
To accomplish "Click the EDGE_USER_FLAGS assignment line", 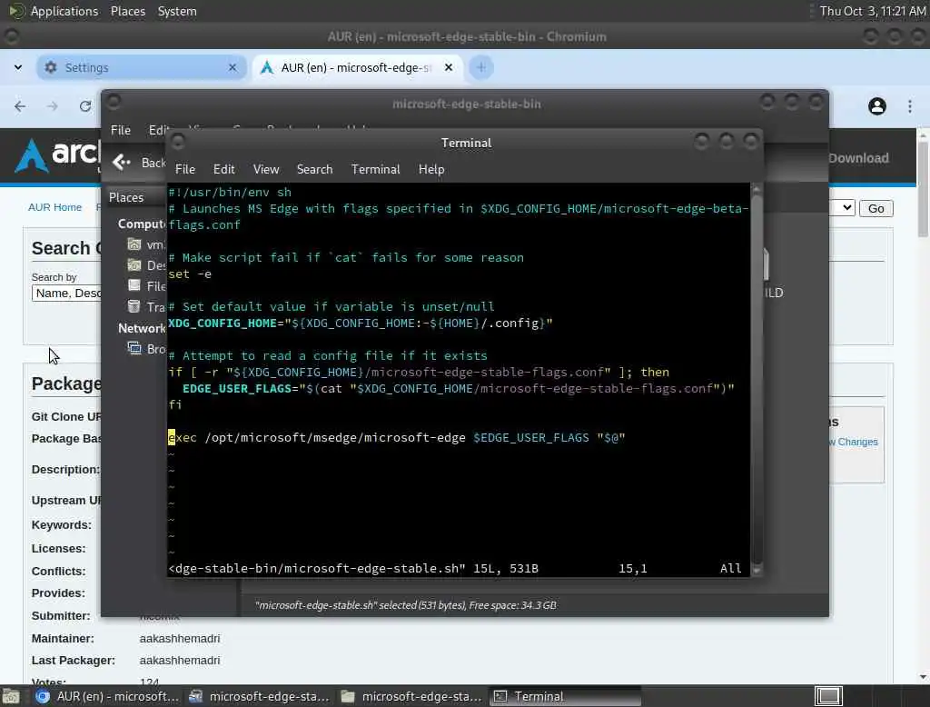I will (458, 388).
